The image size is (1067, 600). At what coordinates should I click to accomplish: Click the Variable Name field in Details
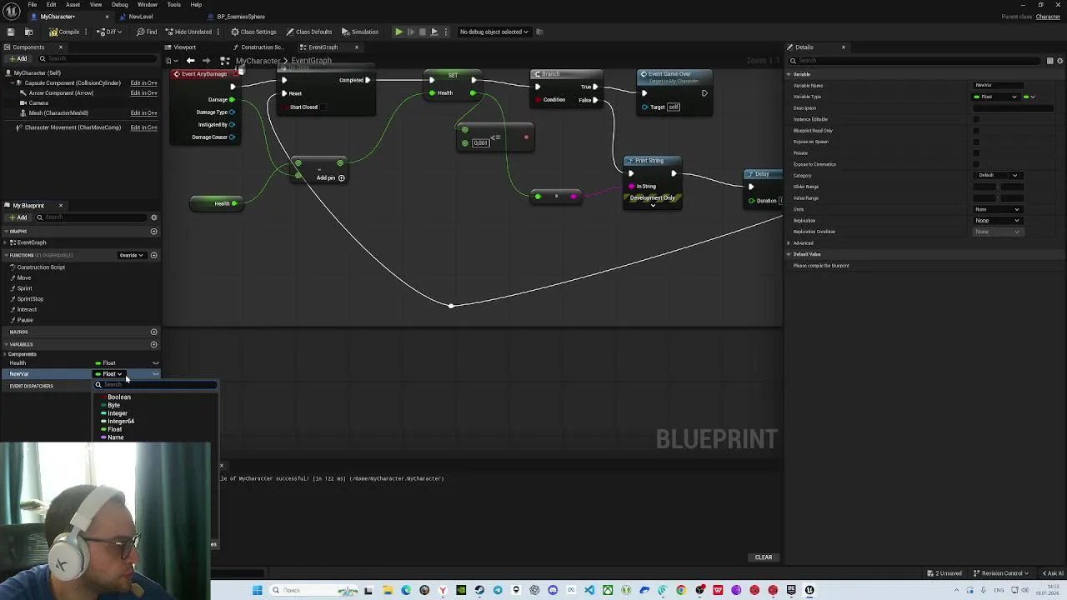[999, 85]
